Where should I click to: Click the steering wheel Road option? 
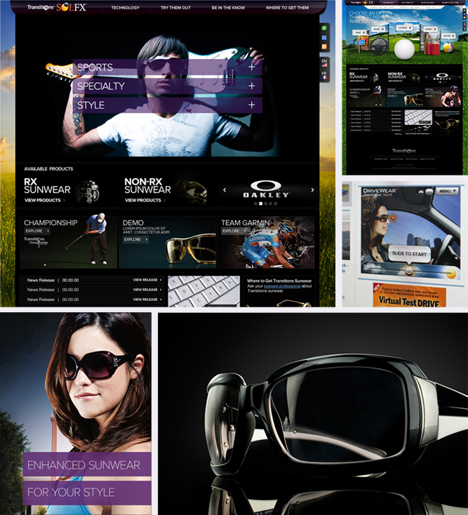tap(379, 46)
